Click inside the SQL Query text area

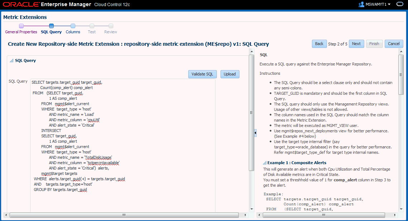pos(123,145)
